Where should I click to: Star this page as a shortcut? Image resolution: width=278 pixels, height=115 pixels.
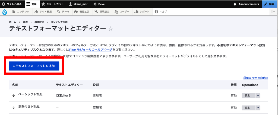pos(110,29)
